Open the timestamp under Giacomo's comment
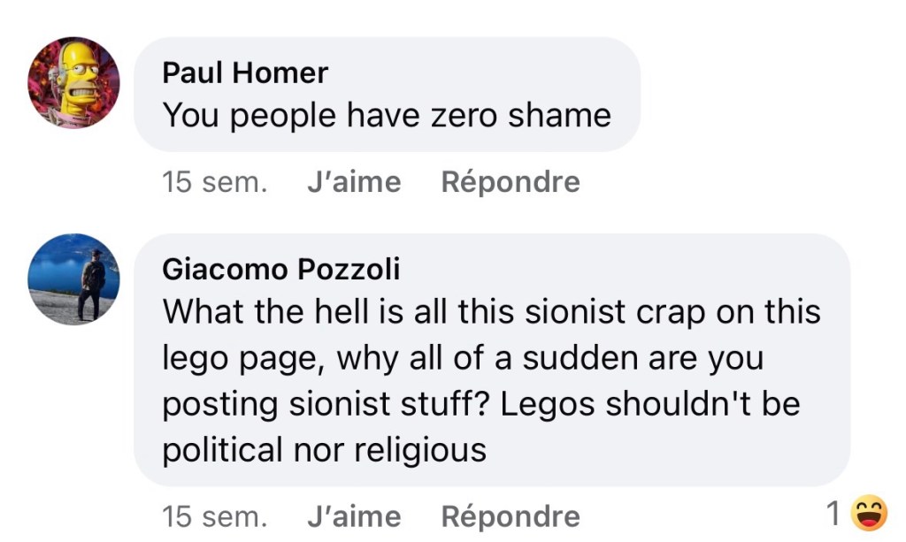The image size is (906, 542). pos(214,515)
